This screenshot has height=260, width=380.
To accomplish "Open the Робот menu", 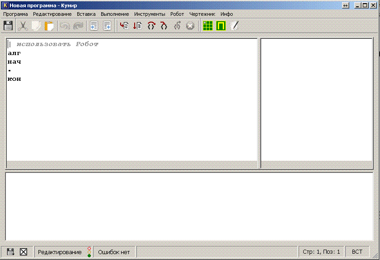I will tap(177, 14).
